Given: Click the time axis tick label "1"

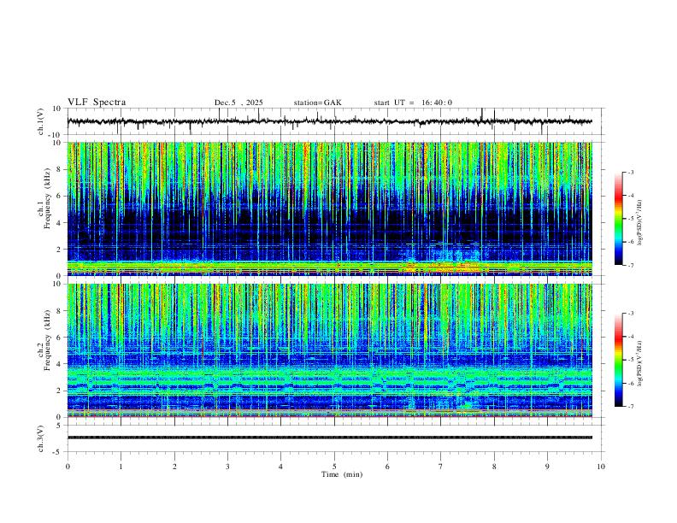Looking at the screenshot, I should pyautogui.click(x=121, y=467).
